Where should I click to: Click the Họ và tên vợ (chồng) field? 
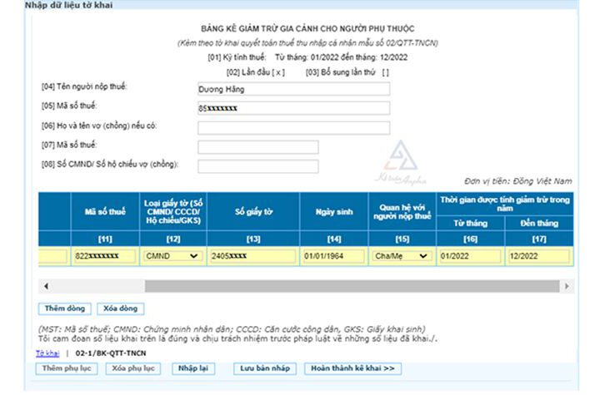click(x=293, y=127)
